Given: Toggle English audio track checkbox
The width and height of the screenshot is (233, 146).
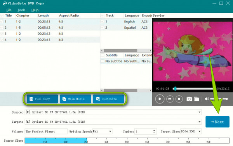Looking at the screenshot, I should point(102,21).
